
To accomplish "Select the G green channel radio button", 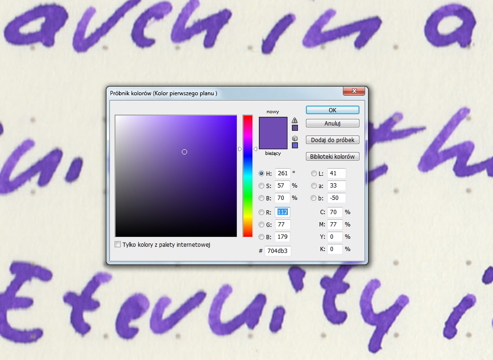I will click(x=261, y=225).
